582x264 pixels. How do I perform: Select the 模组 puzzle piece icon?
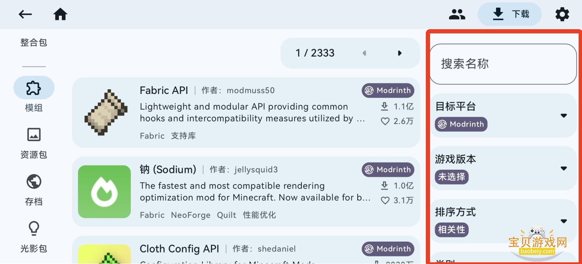pos(34,88)
